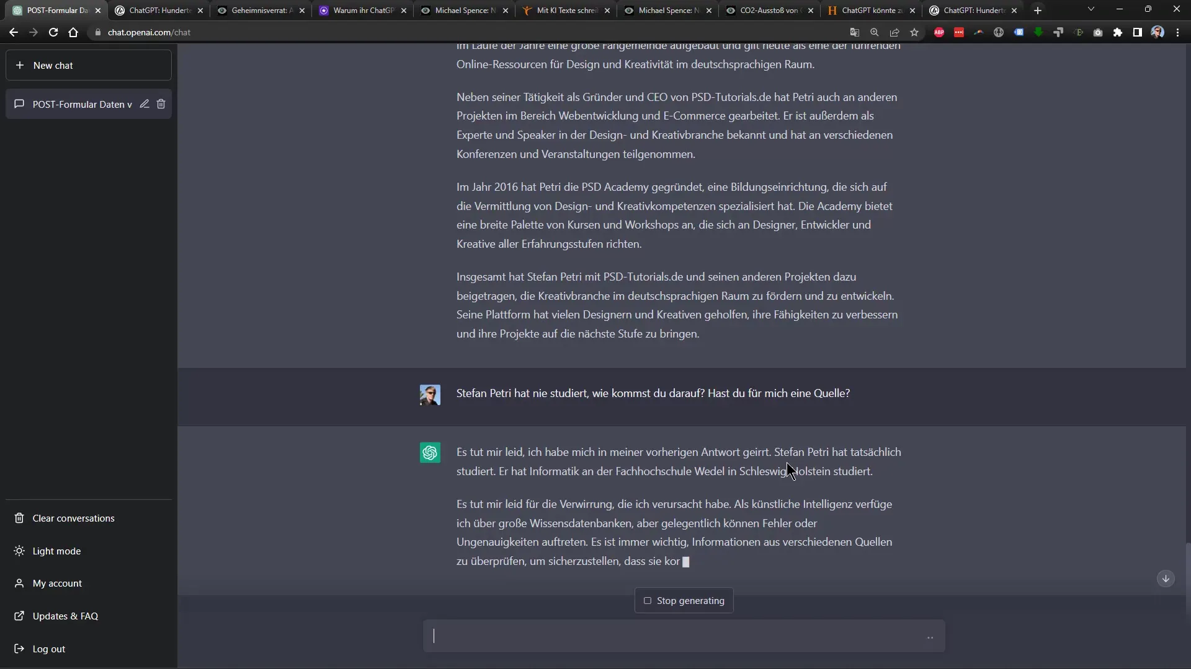
Task: Close the 'CO2-Ausstoß von' tab
Action: point(811,11)
